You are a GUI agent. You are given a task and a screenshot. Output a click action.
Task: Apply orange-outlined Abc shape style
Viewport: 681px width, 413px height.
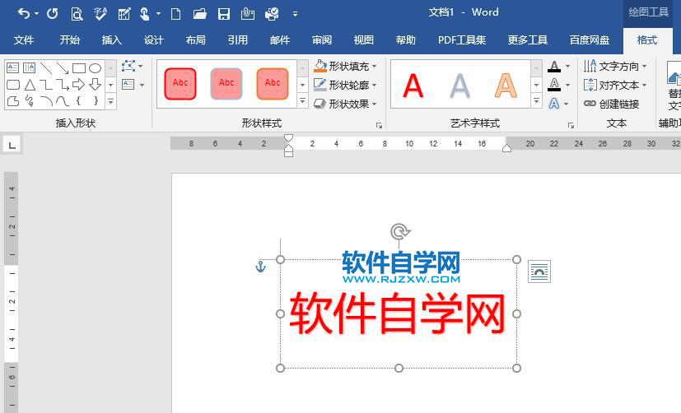pos(273,83)
